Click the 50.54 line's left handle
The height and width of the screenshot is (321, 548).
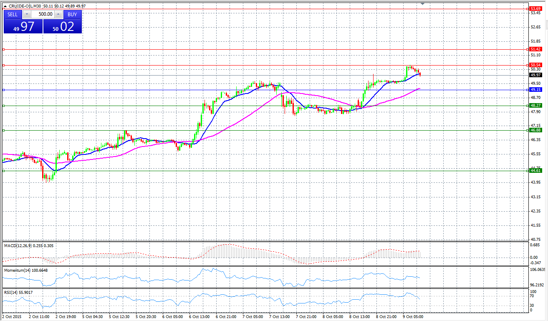(x=3, y=65)
